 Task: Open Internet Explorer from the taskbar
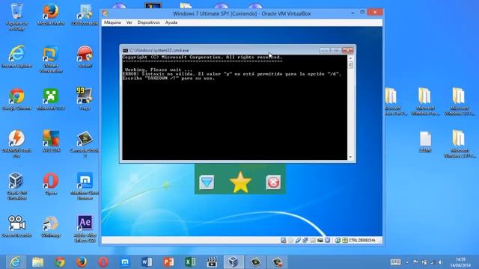click(x=15, y=262)
